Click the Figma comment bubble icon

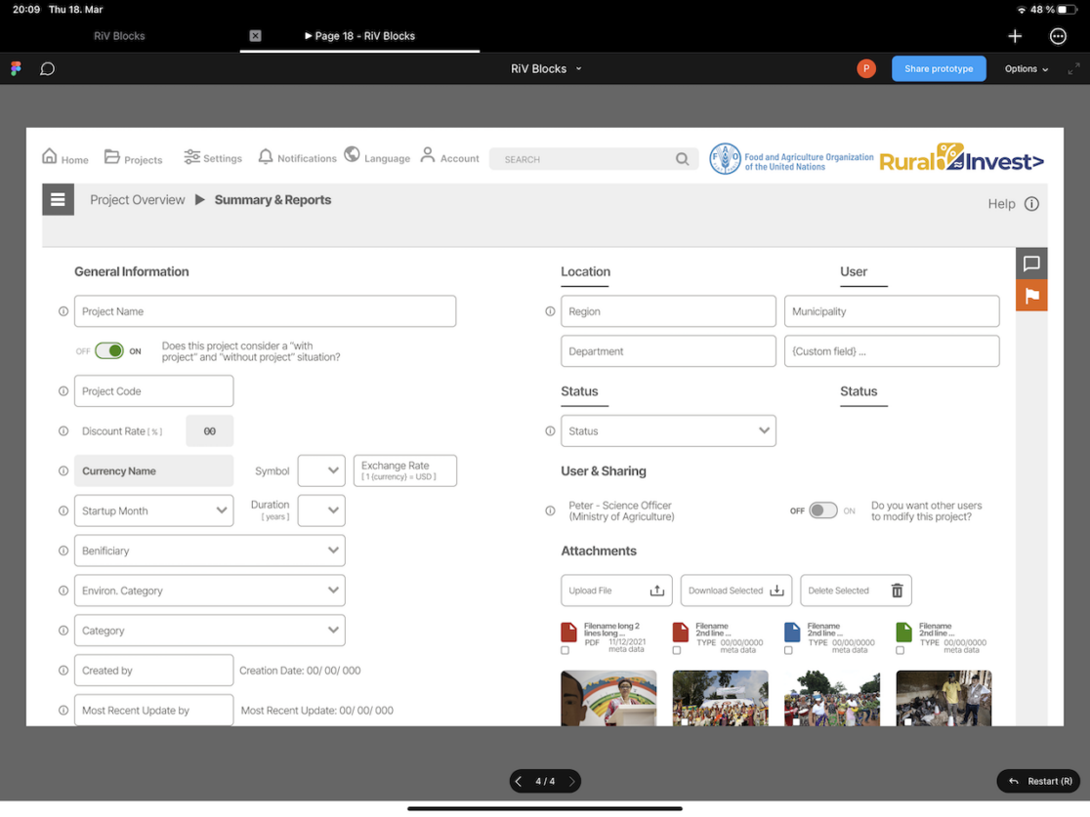click(47, 69)
